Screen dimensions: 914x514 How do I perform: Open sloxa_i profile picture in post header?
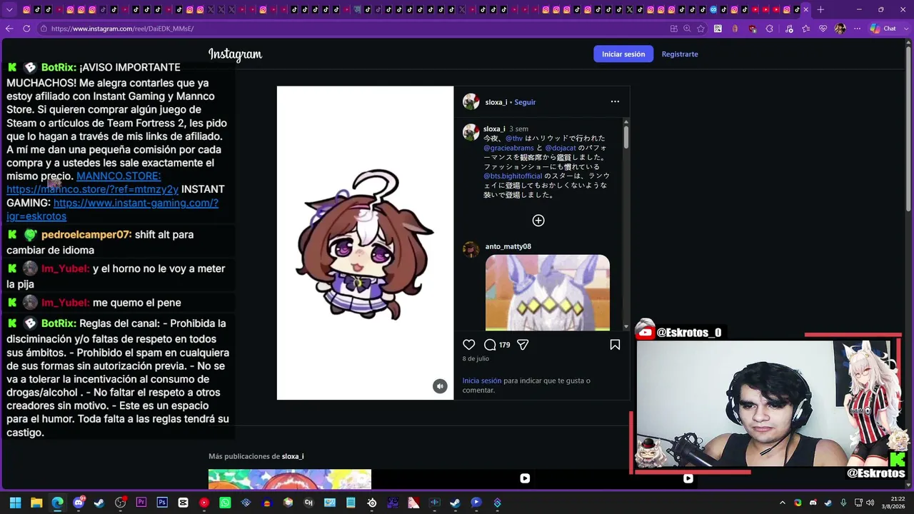(471, 101)
